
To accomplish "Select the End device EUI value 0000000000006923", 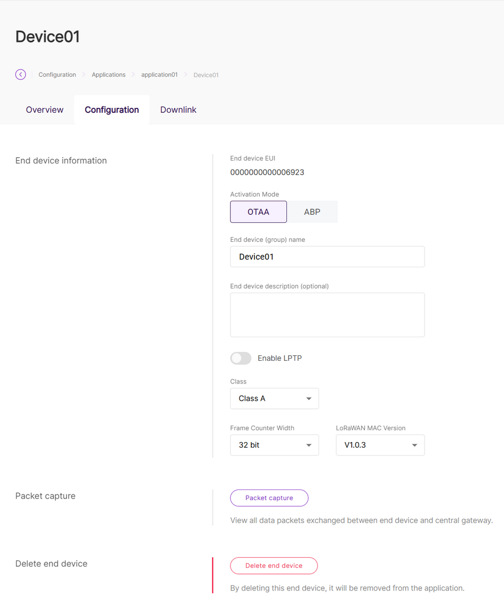I will point(267,173).
